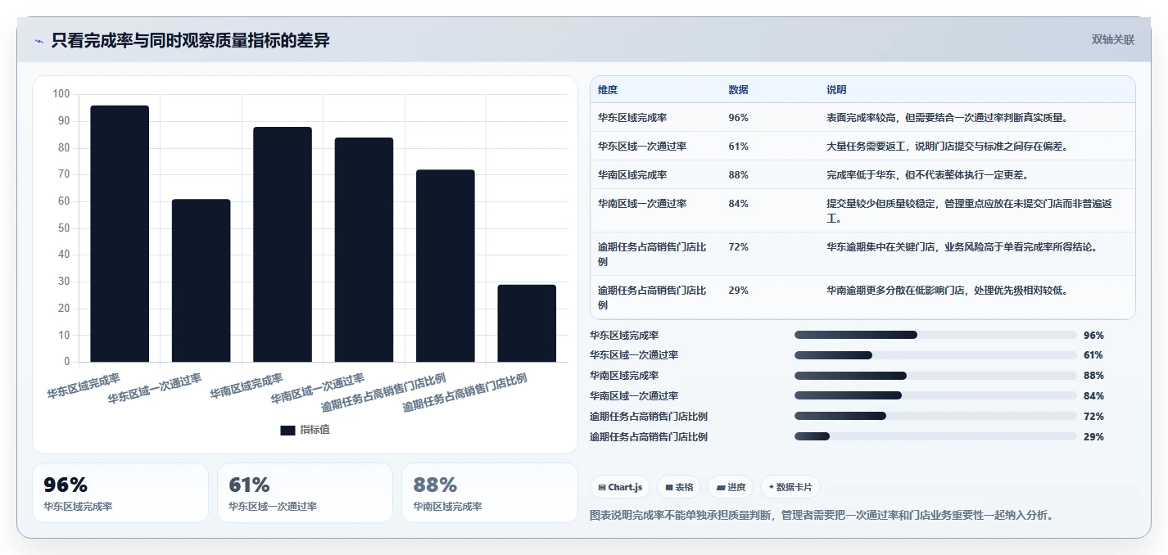Select the 数据卡片 chip
This screenshot has width=1168, height=555.
point(790,487)
